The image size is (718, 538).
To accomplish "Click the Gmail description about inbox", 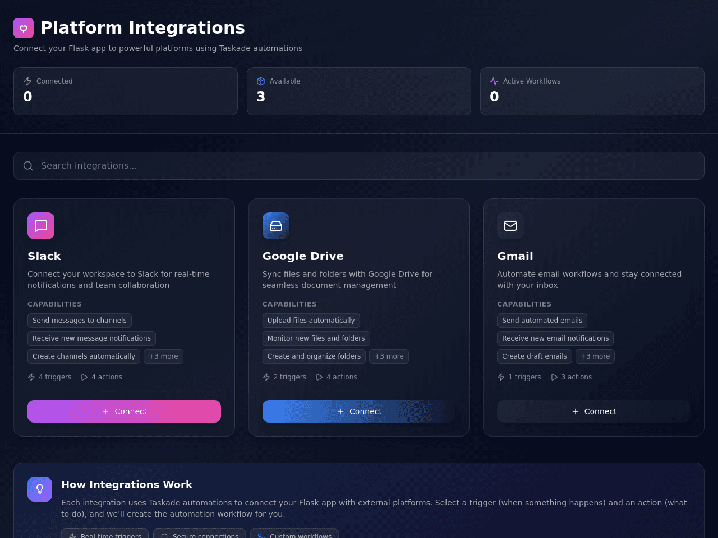I will [589, 280].
